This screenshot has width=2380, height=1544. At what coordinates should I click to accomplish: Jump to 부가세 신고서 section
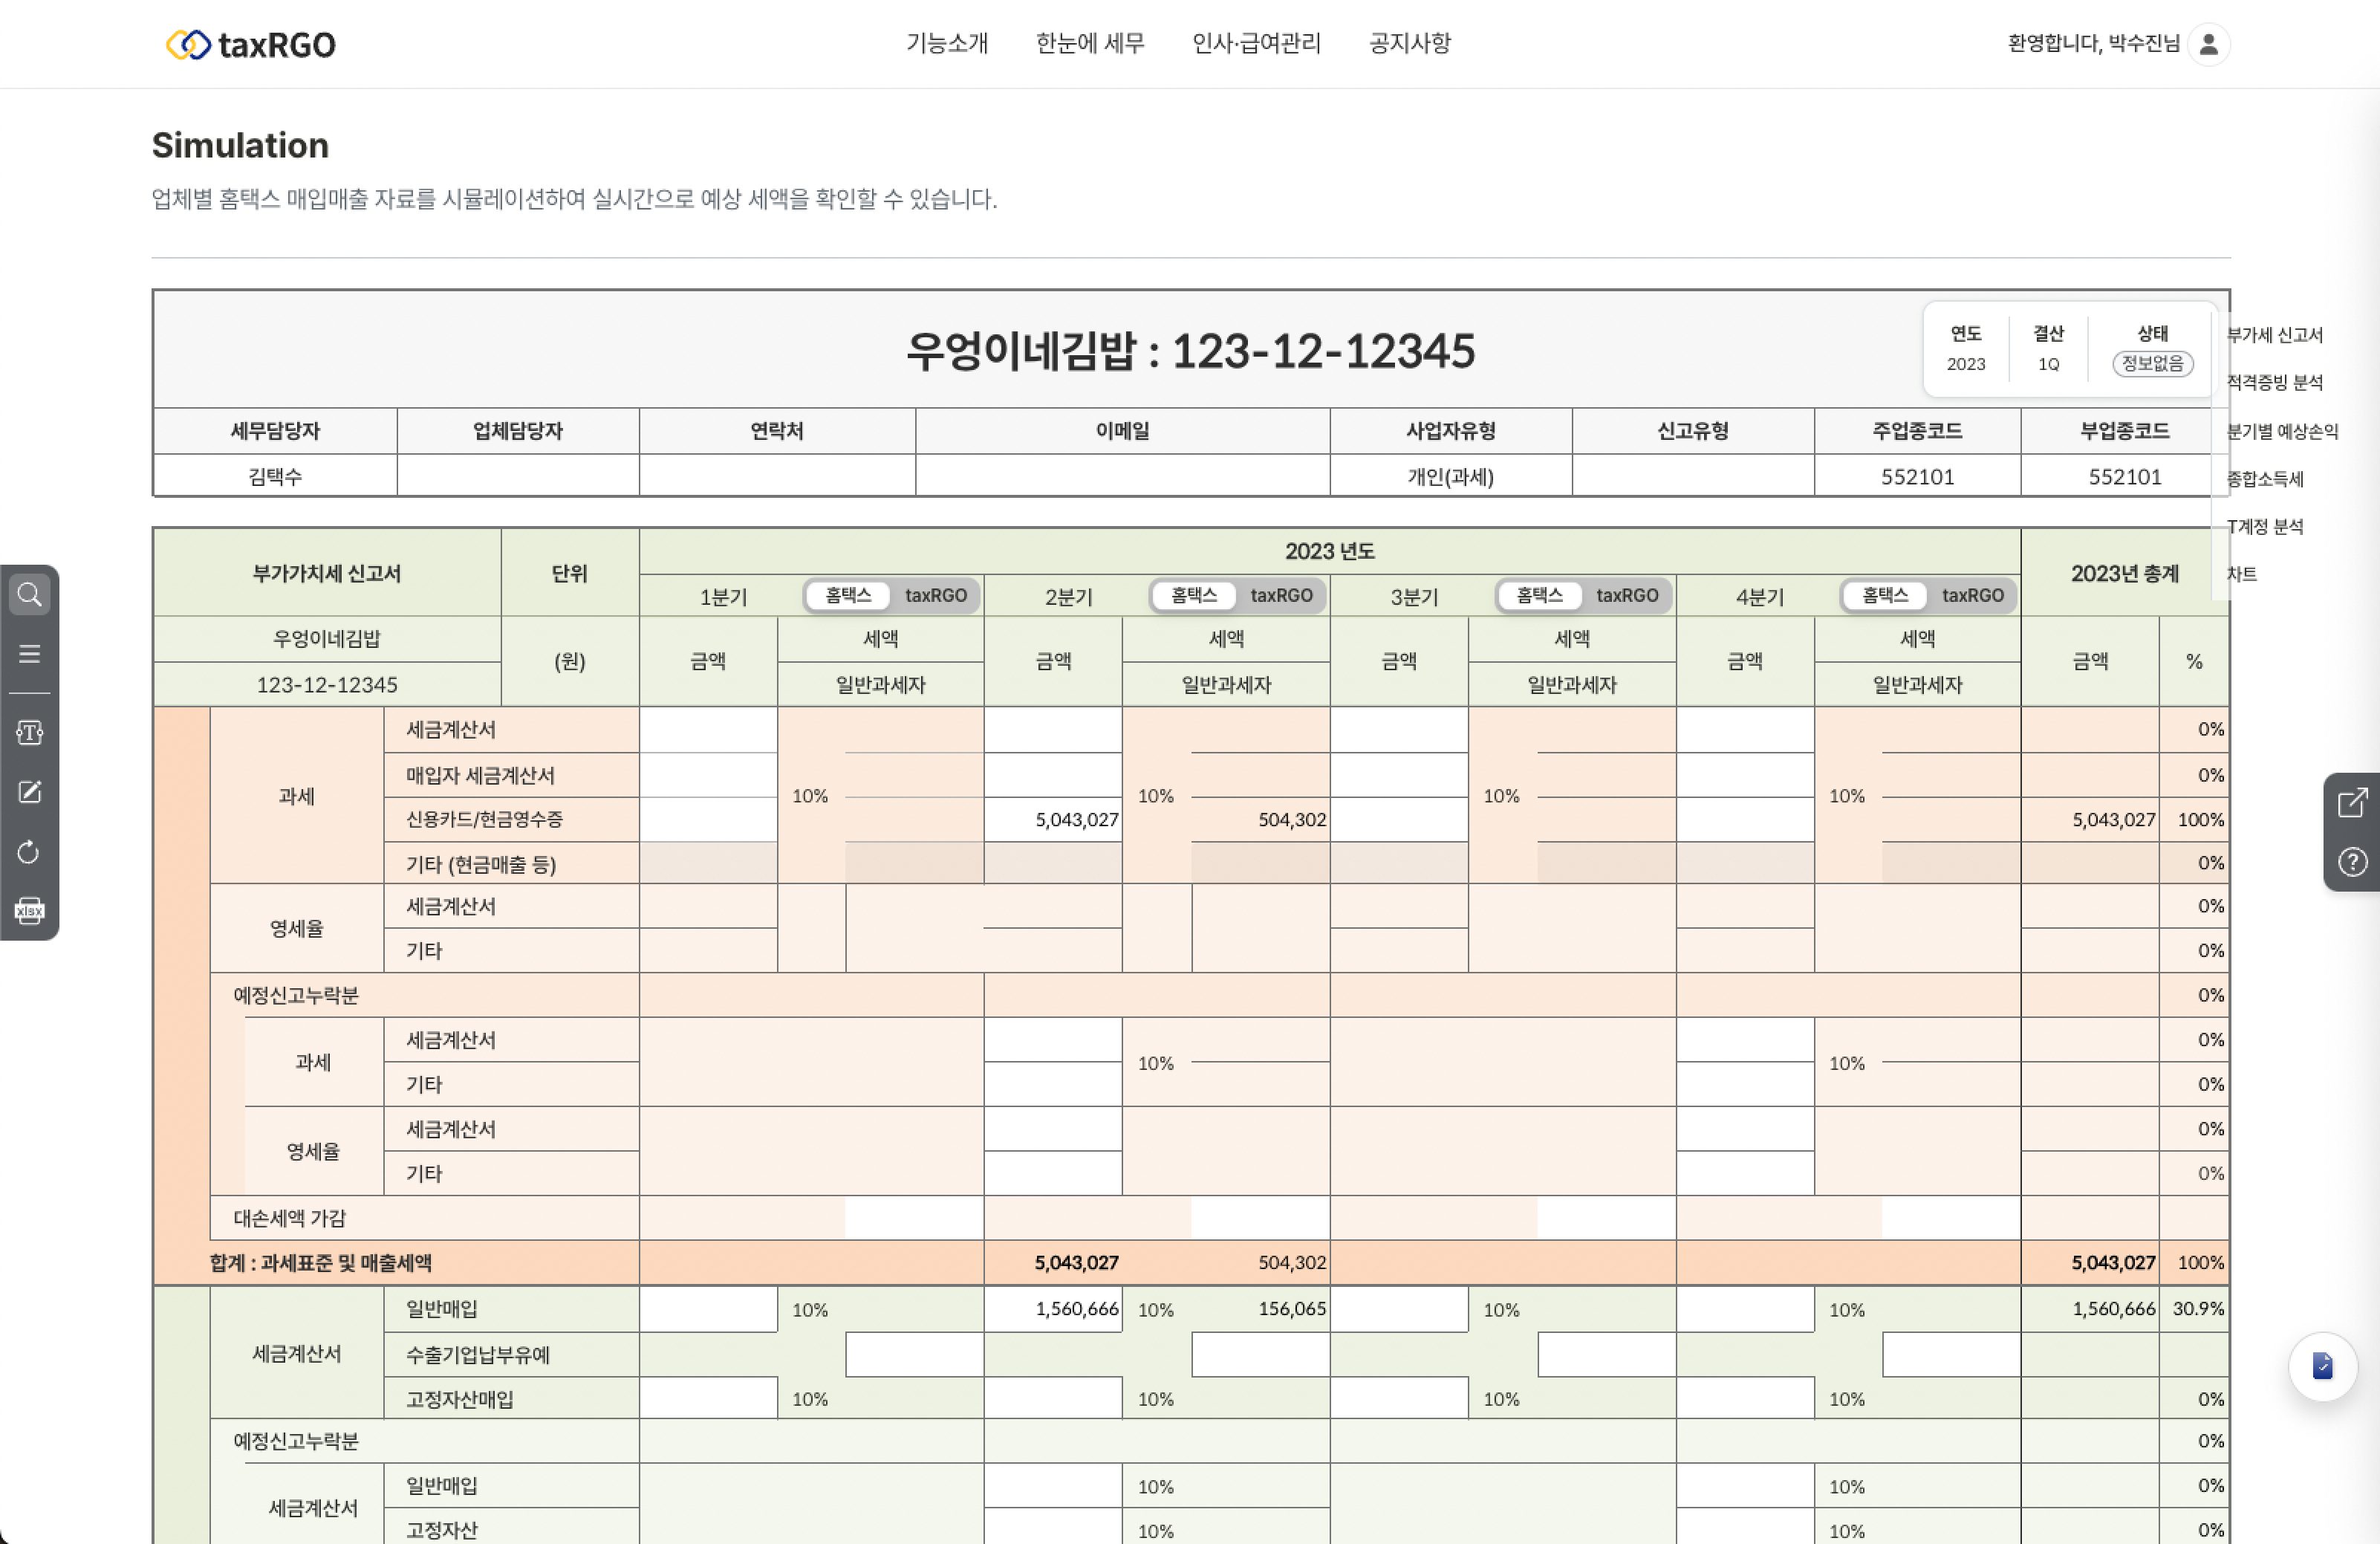[2275, 335]
